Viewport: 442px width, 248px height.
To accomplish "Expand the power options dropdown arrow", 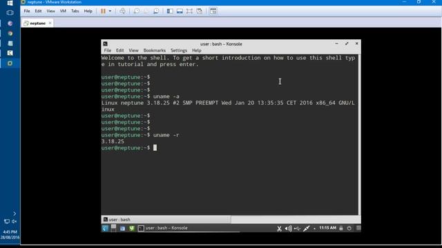I will 110,11.
